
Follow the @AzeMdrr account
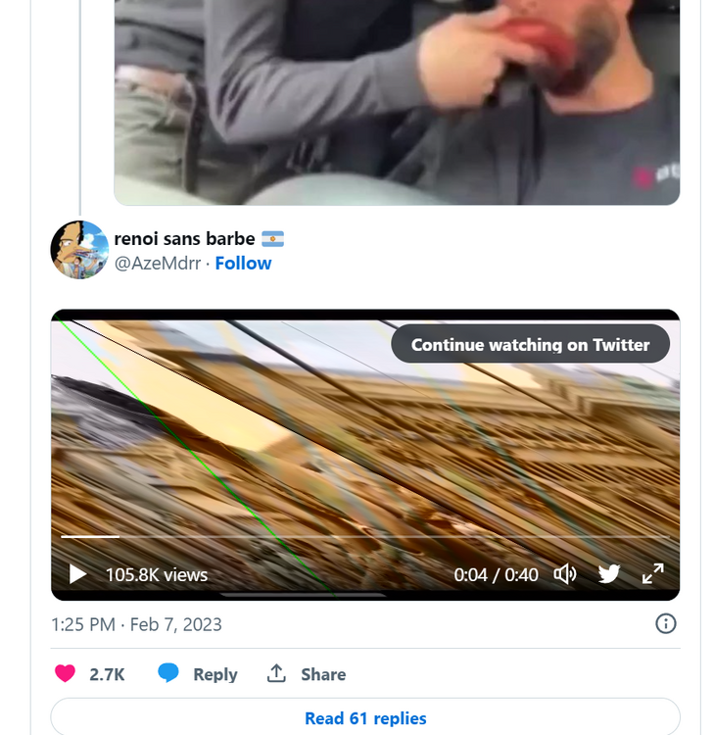[243, 264]
